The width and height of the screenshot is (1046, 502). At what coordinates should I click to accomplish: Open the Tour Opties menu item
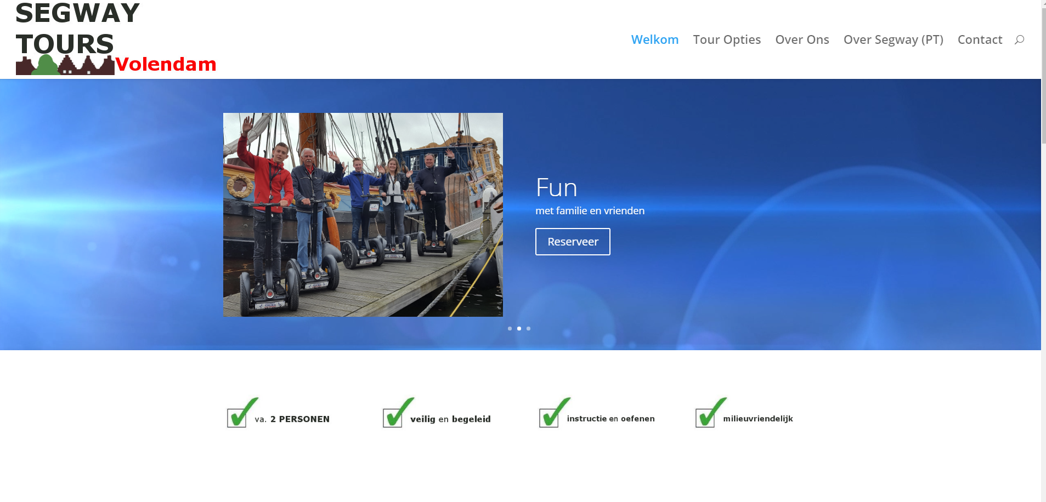click(x=727, y=39)
